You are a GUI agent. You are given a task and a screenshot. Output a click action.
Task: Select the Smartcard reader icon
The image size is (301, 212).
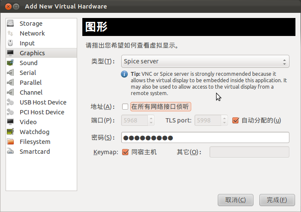pyautogui.click(x=10, y=152)
